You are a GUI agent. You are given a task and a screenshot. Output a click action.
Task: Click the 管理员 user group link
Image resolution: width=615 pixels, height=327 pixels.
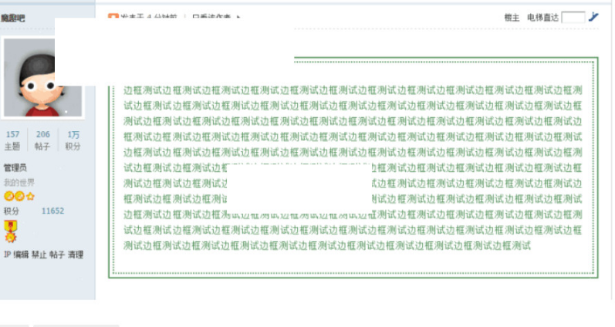pyautogui.click(x=15, y=167)
